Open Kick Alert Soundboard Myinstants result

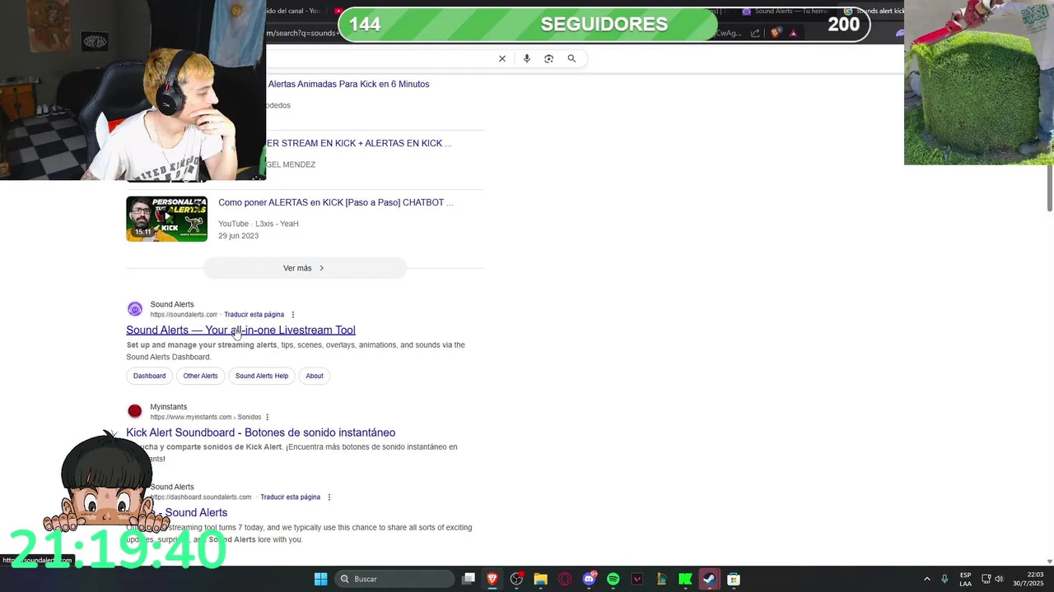coord(260,432)
